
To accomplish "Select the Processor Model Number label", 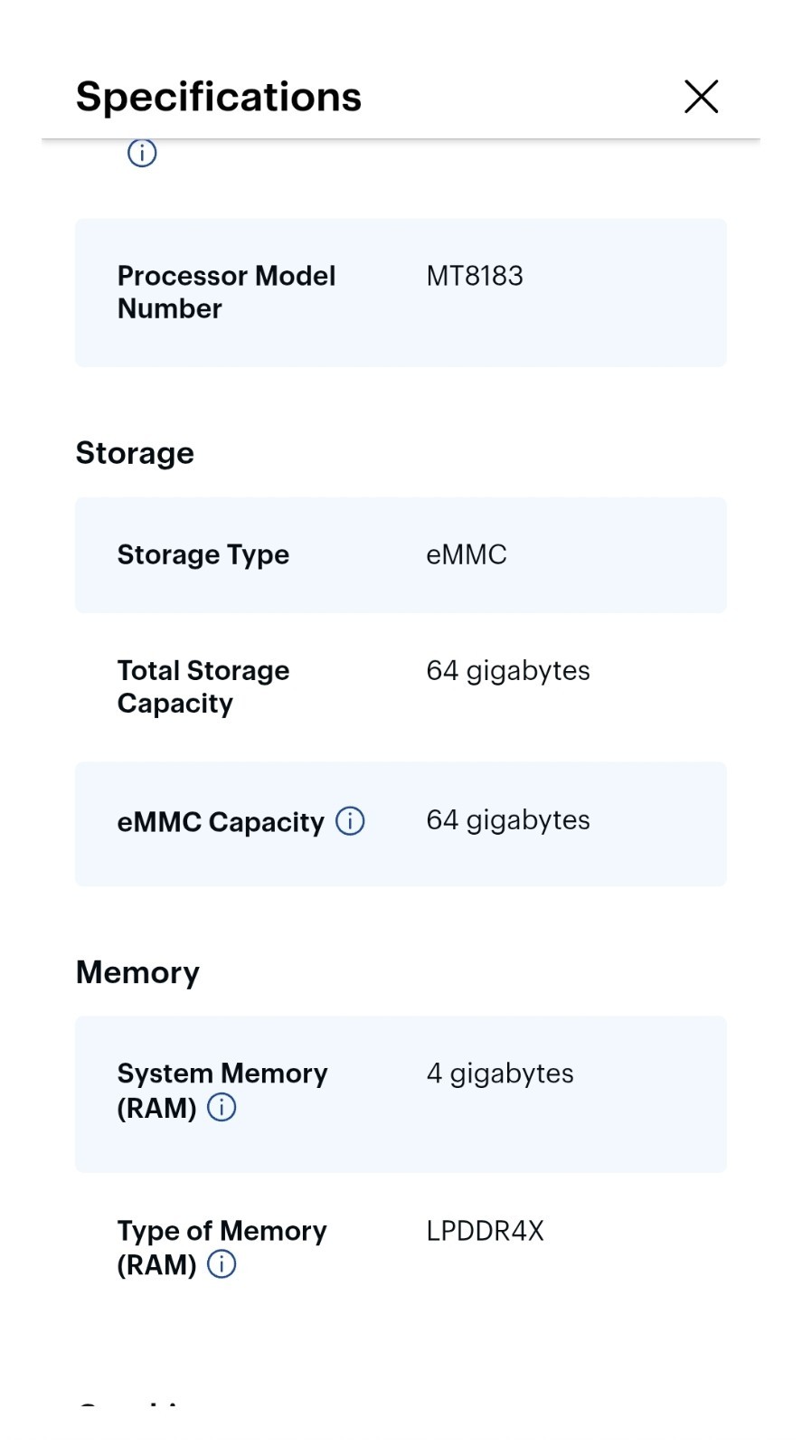I will [x=226, y=292].
